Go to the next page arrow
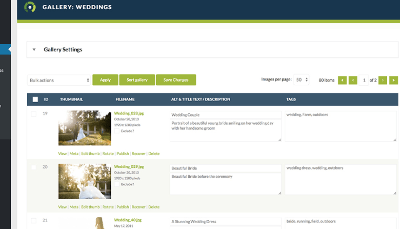 pyautogui.click(x=382, y=80)
